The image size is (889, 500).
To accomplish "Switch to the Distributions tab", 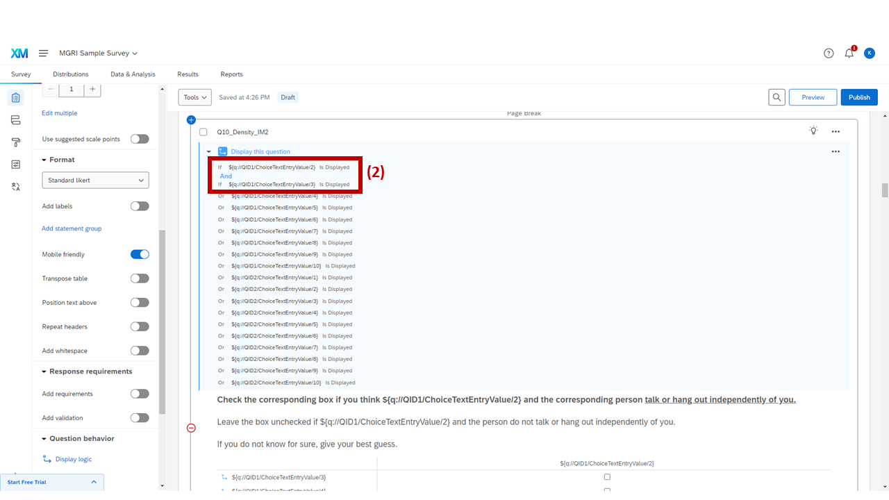I will [x=70, y=74].
